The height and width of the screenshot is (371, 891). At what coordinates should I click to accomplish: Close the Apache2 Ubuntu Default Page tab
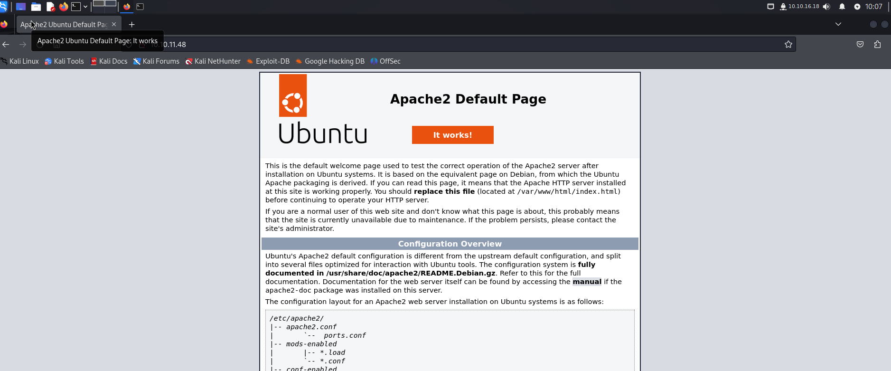click(x=114, y=24)
